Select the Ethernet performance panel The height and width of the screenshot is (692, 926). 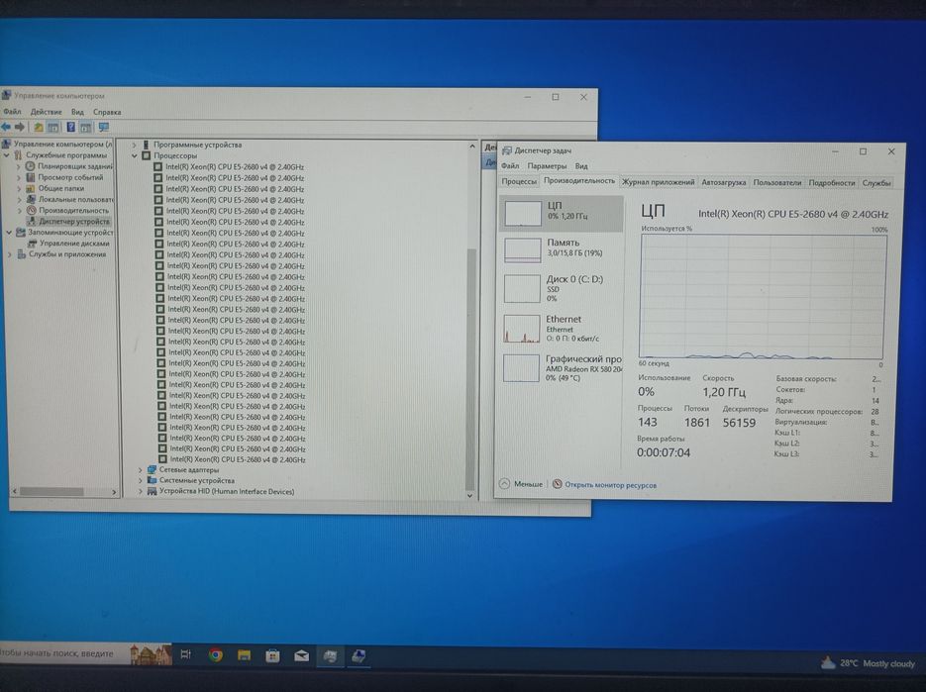(562, 329)
